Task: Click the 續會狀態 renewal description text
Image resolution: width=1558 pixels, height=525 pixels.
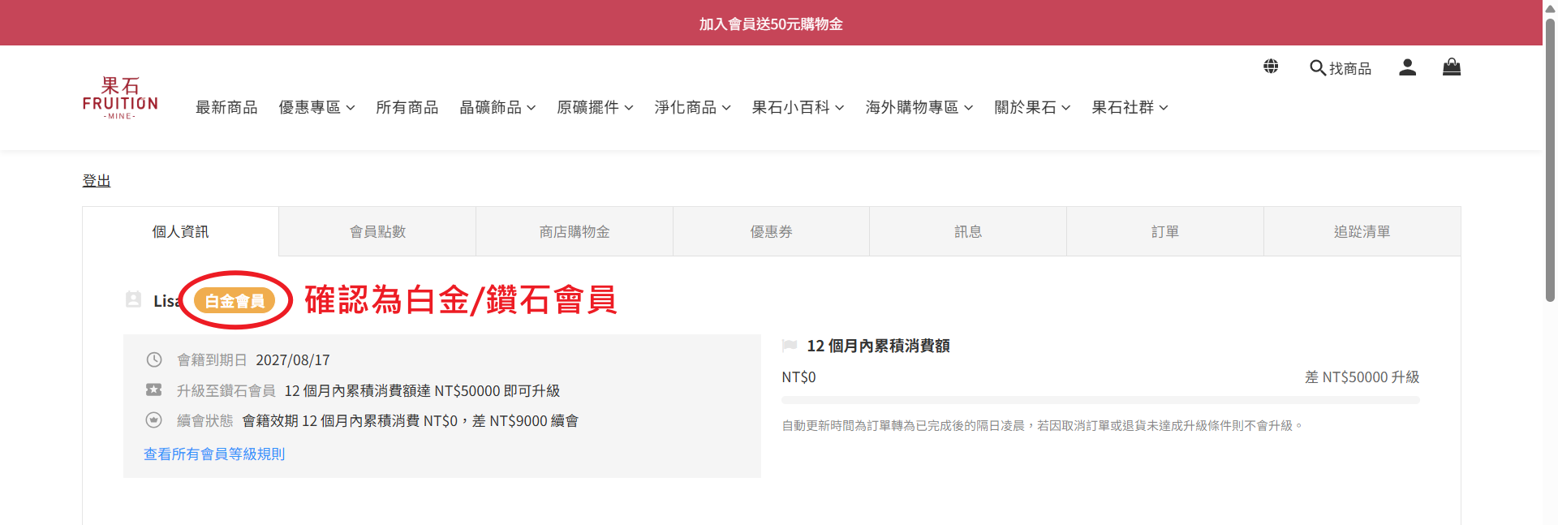Action: [411, 420]
